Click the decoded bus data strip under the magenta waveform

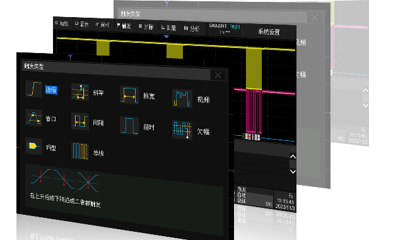[252, 136]
